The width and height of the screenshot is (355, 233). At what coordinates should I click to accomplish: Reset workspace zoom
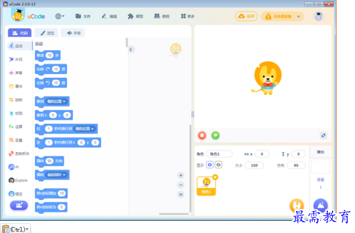(181, 195)
